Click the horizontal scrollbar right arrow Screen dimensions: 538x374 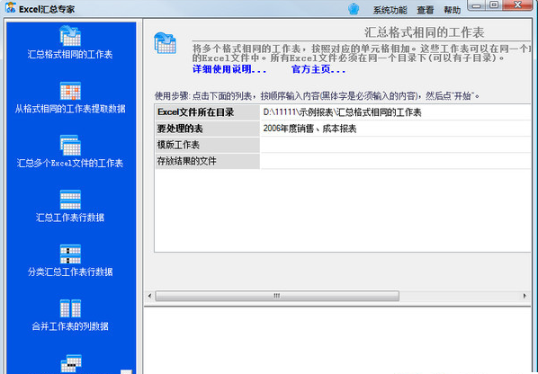[x=525, y=296]
